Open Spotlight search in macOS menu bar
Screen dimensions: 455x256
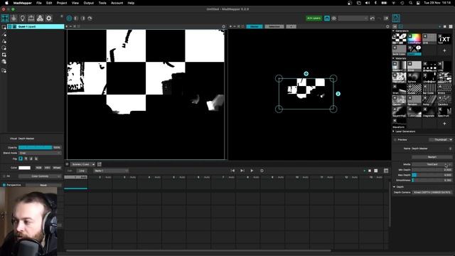[410, 3]
